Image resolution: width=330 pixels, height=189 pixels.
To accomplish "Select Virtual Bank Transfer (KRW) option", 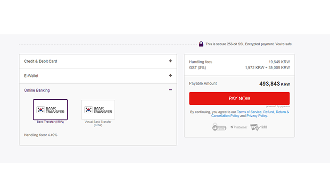I will coord(98,110).
